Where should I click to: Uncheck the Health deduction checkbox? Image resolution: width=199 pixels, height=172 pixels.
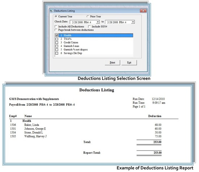click(57, 35)
